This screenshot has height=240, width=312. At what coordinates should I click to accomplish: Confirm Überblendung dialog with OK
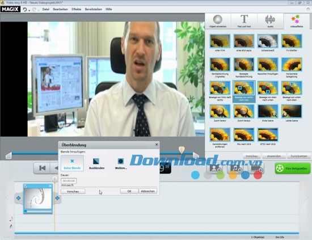tap(129, 191)
